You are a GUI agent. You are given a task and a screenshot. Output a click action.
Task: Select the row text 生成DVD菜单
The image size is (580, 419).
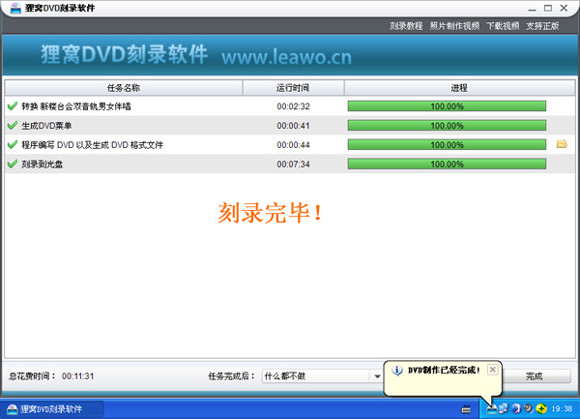[46, 126]
